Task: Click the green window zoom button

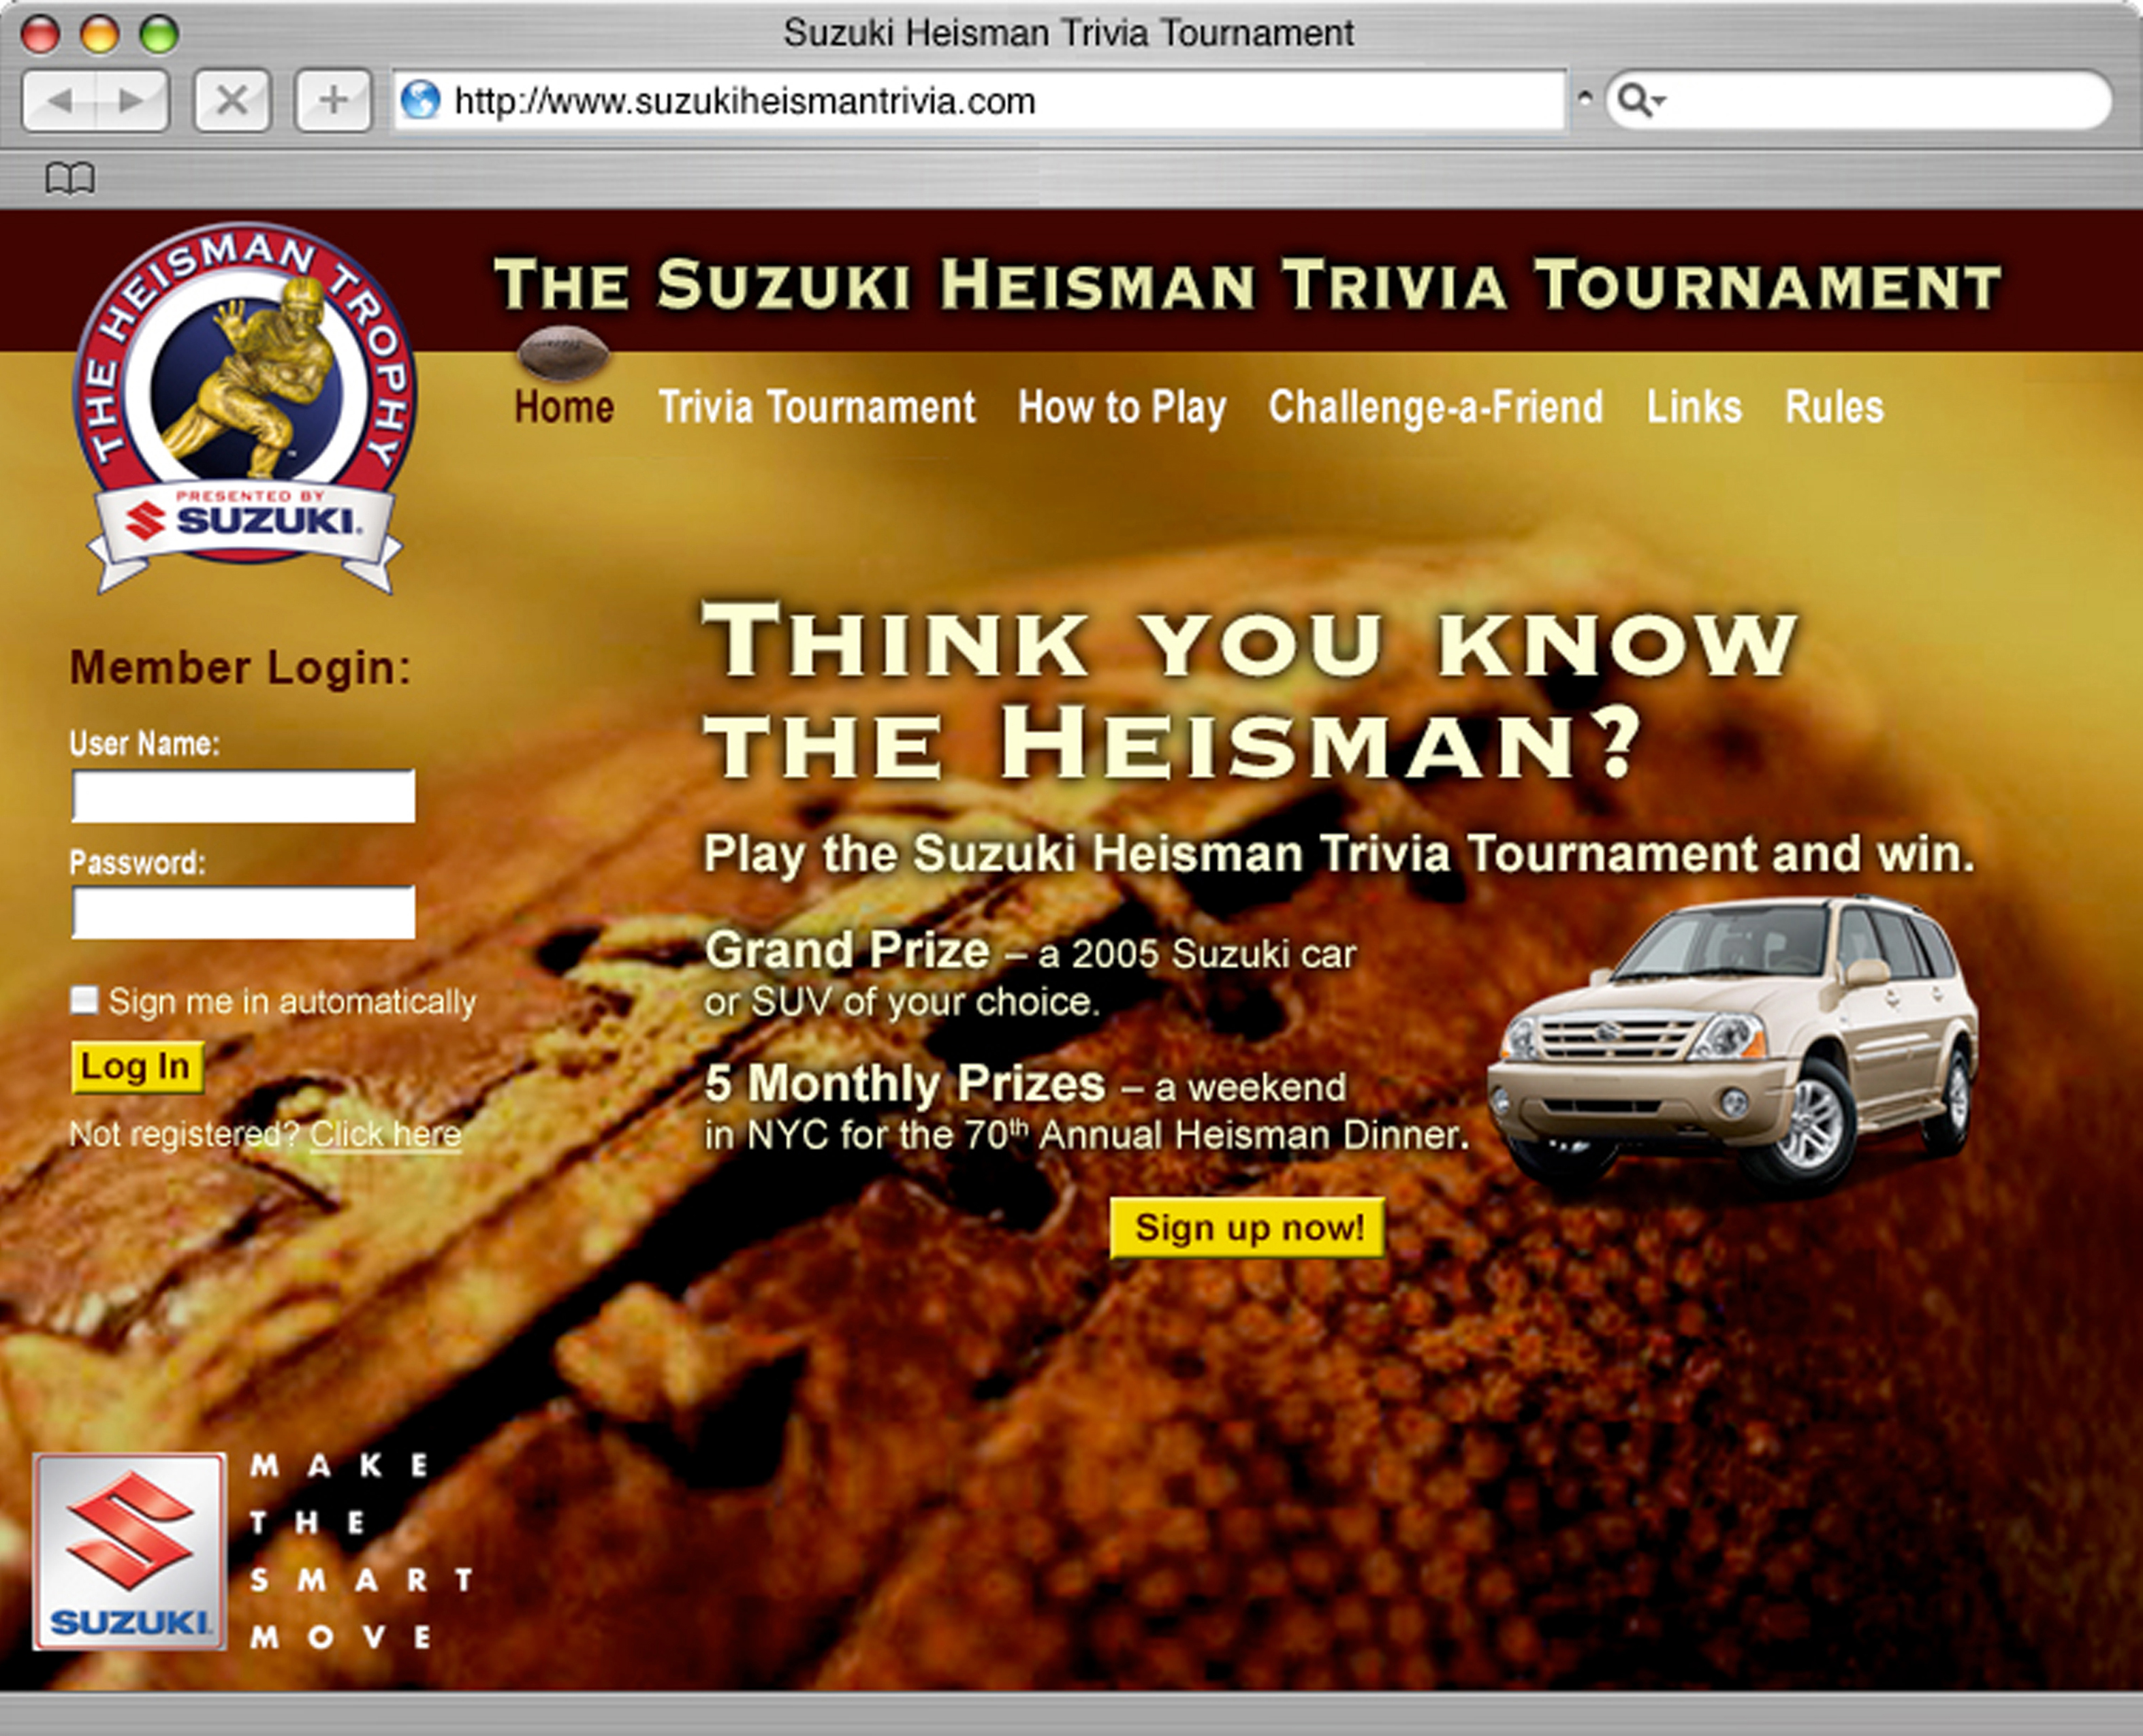Action: coord(159,35)
